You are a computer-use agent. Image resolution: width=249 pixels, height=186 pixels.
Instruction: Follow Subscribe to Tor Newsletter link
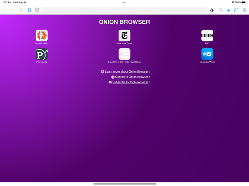coord(130,82)
